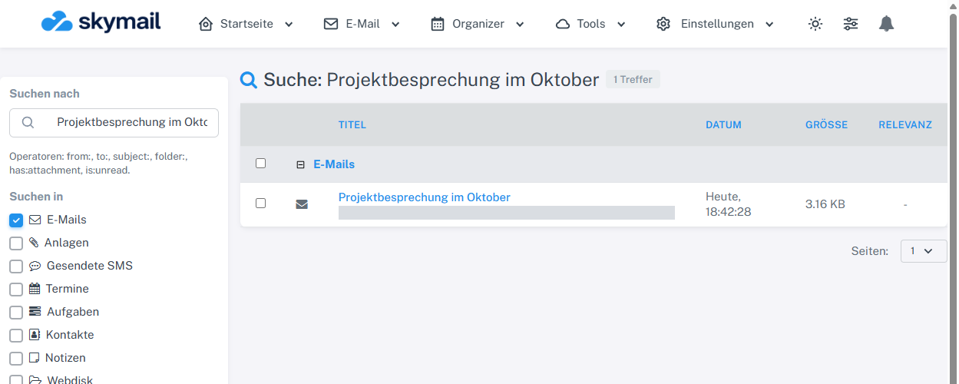Tick the Kontakte filter checkbox
Viewport: 959px width, 384px height.
pos(16,336)
